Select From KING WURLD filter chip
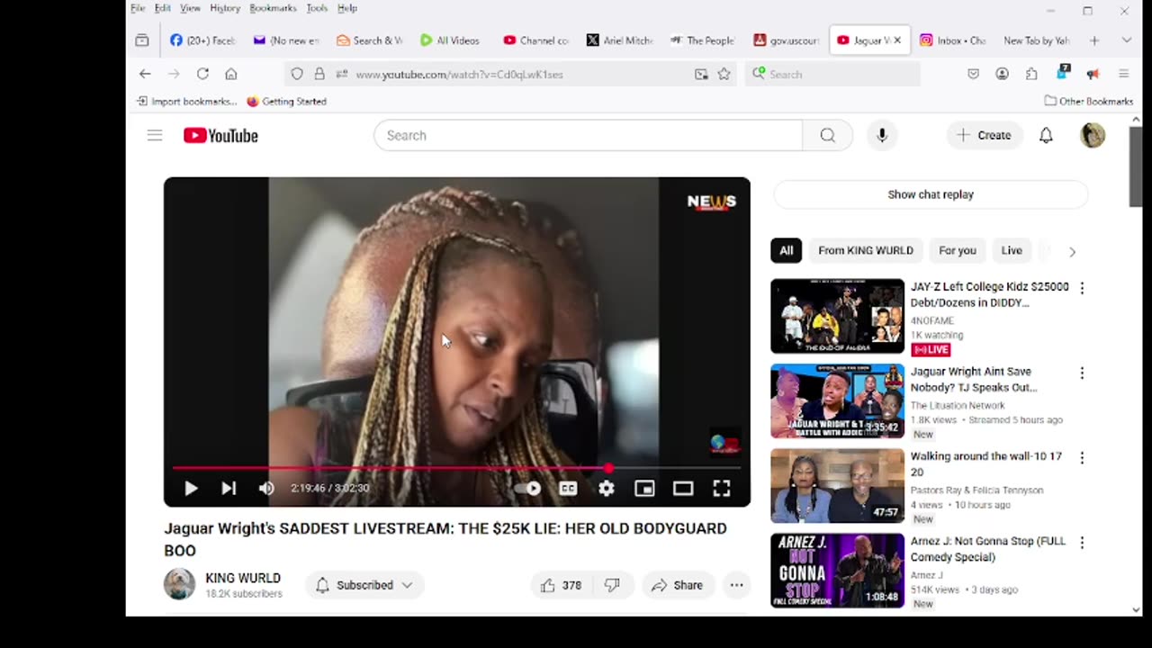1152x648 pixels. click(866, 250)
